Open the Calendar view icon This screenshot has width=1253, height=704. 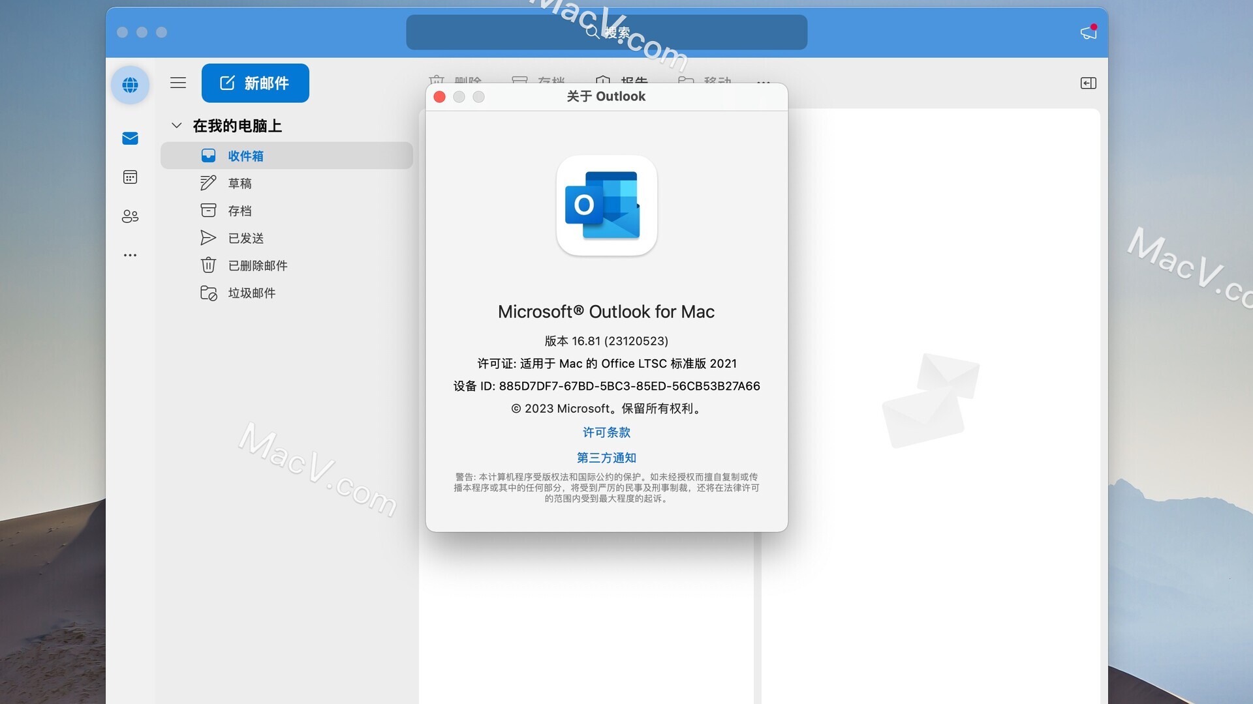pyautogui.click(x=130, y=177)
